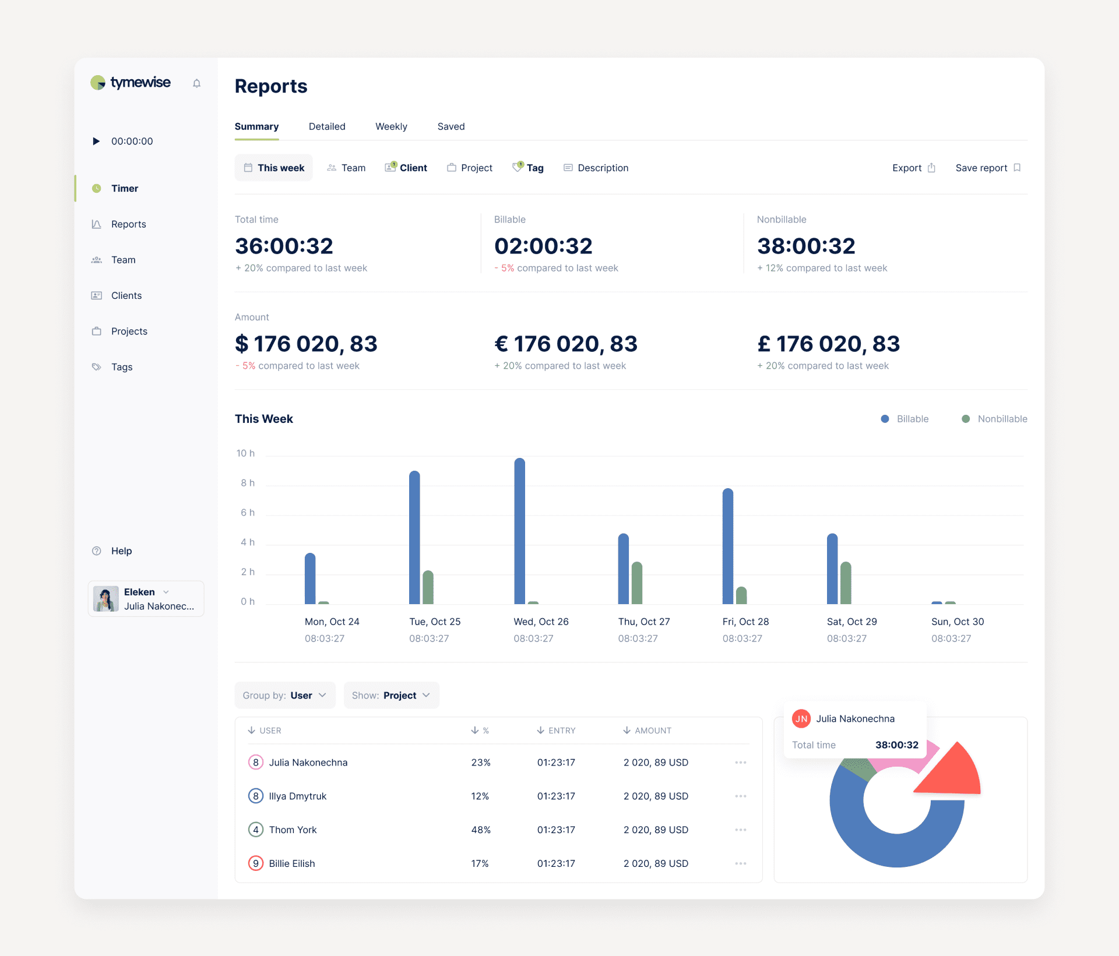Image resolution: width=1119 pixels, height=956 pixels.
Task: Switch to Saved tab
Action: (451, 126)
